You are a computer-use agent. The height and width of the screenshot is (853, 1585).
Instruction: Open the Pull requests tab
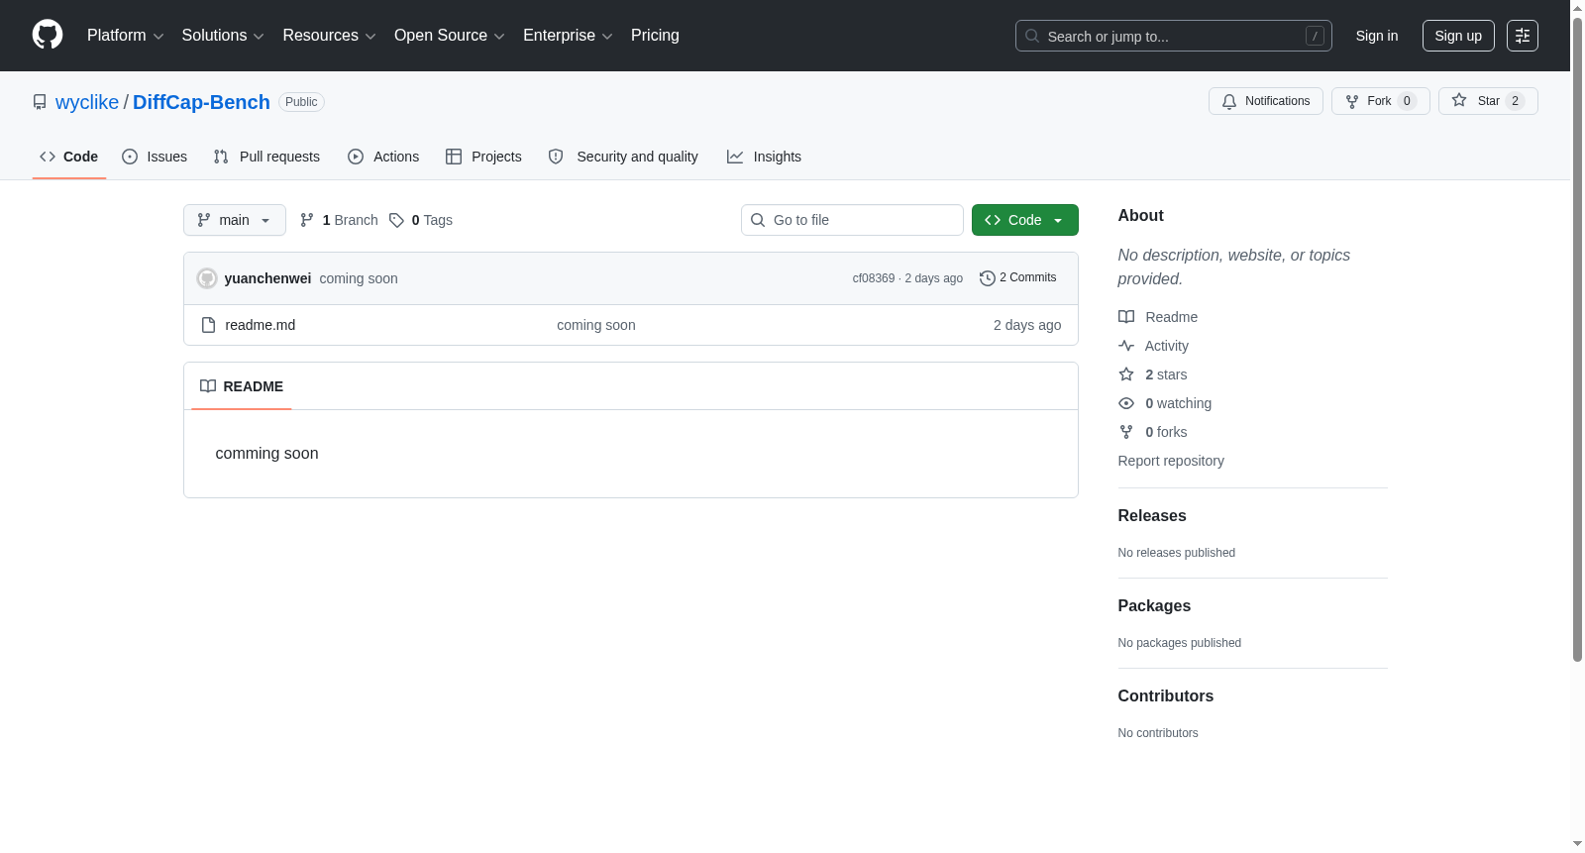point(266,157)
